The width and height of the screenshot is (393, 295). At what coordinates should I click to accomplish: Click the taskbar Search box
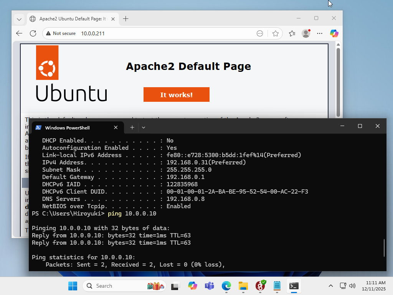click(x=115, y=286)
